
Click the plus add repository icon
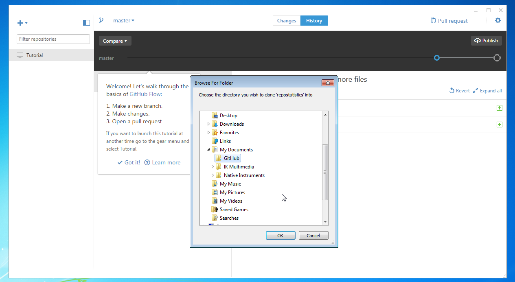tap(20, 23)
